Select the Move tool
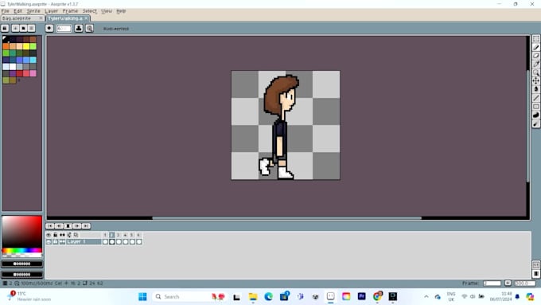Viewport: 541px width, 305px height. (x=535, y=80)
